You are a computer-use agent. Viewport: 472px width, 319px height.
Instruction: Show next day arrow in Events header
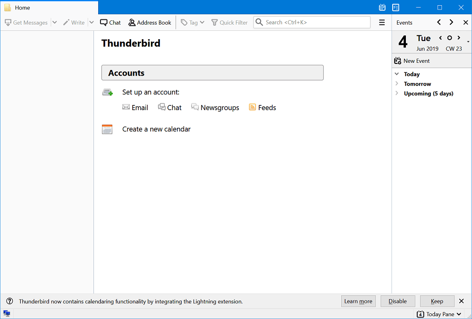pyautogui.click(x=451, y=22)
